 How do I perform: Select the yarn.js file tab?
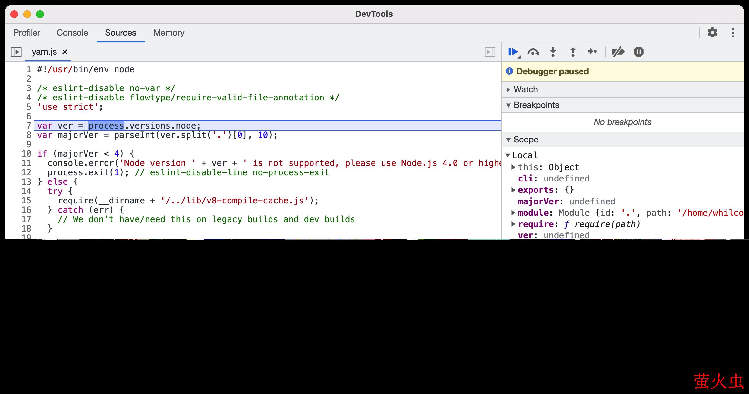click(44, 52)
